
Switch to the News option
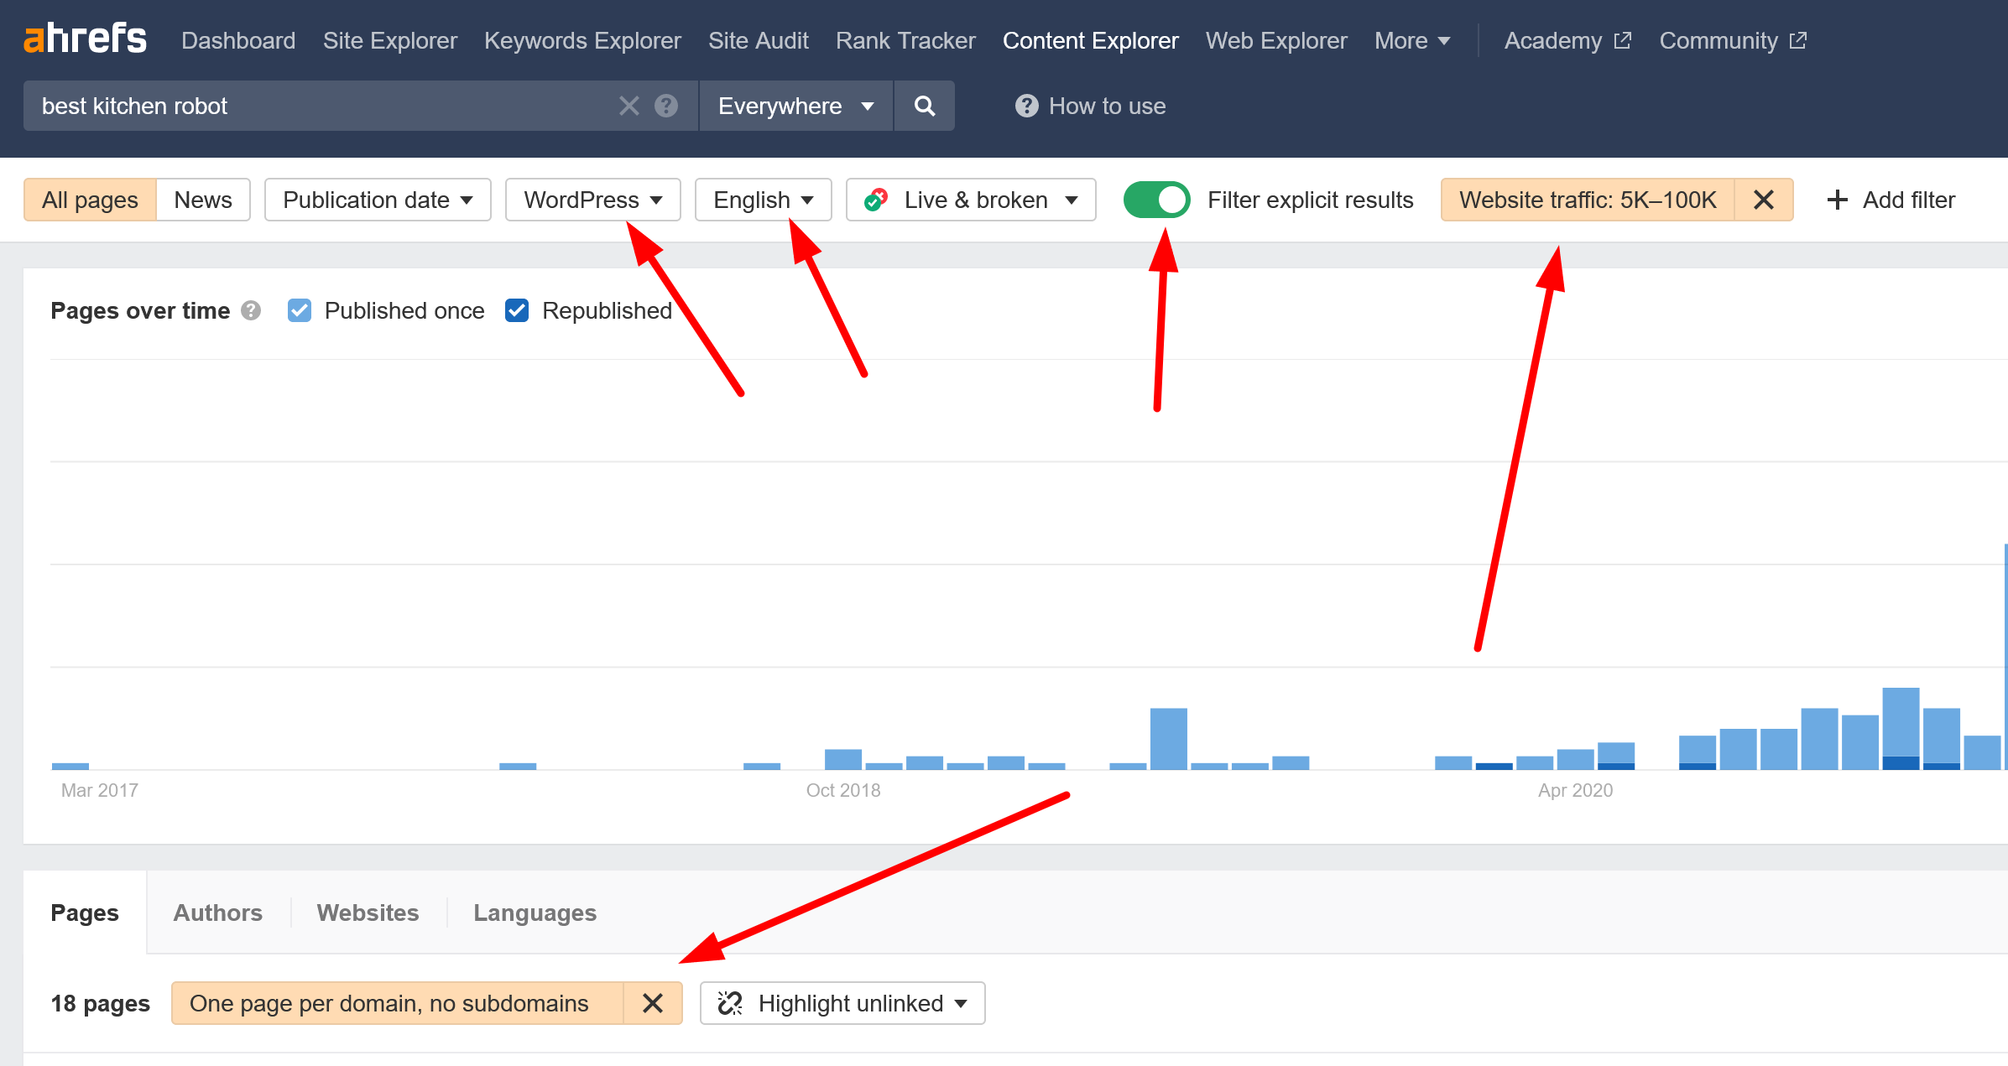tap(203, 200)
